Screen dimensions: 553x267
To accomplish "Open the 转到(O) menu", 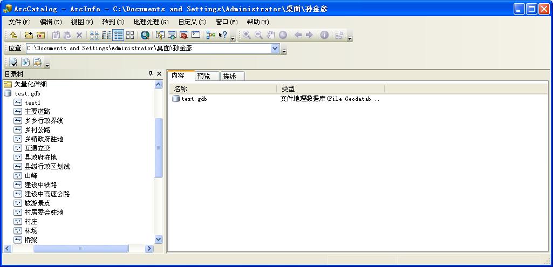I will 113,22.
